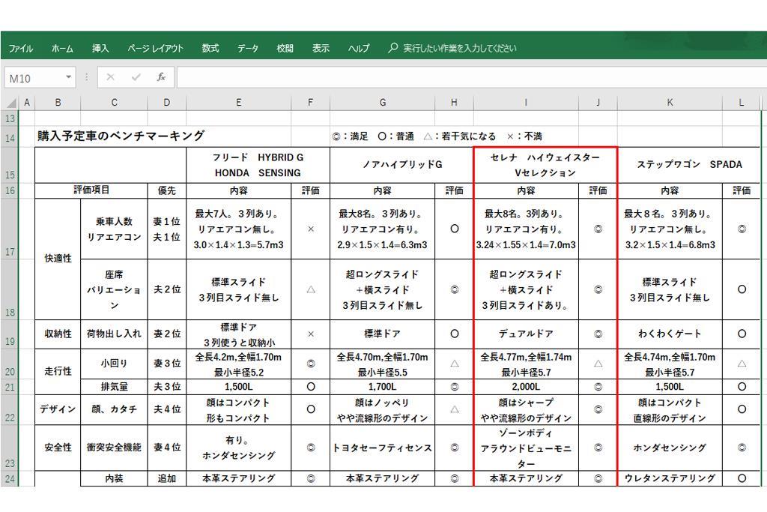The image size is (767, 512).
Task: Click the 表示 ribbon tab
Action: (x=321, y=49)
